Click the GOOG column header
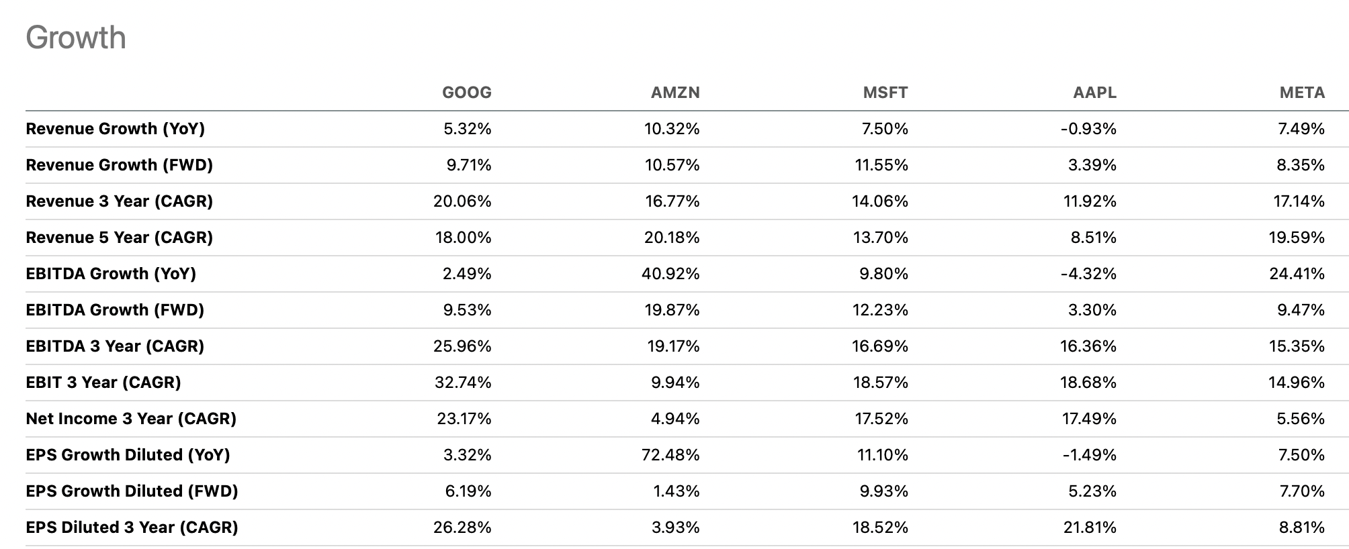This screenshot has width=1349, height=549. [x=466, y=93]
